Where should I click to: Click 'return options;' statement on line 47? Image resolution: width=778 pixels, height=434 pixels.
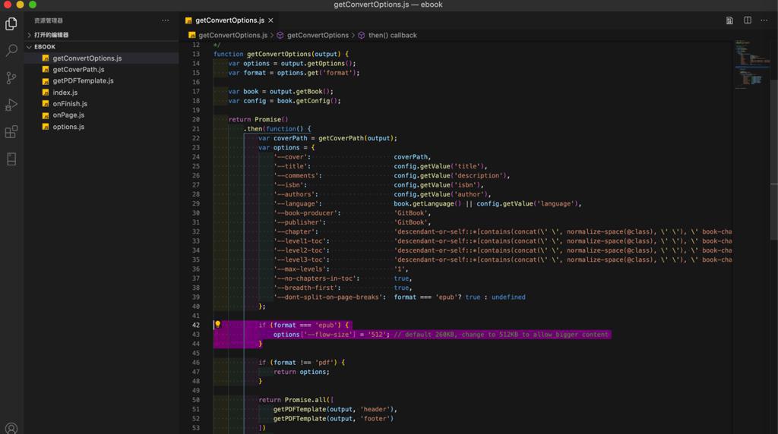(x=301, y=372)
